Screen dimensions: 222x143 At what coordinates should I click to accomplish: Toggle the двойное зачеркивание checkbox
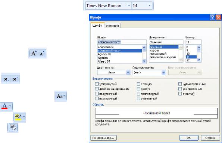coord(97,89)
